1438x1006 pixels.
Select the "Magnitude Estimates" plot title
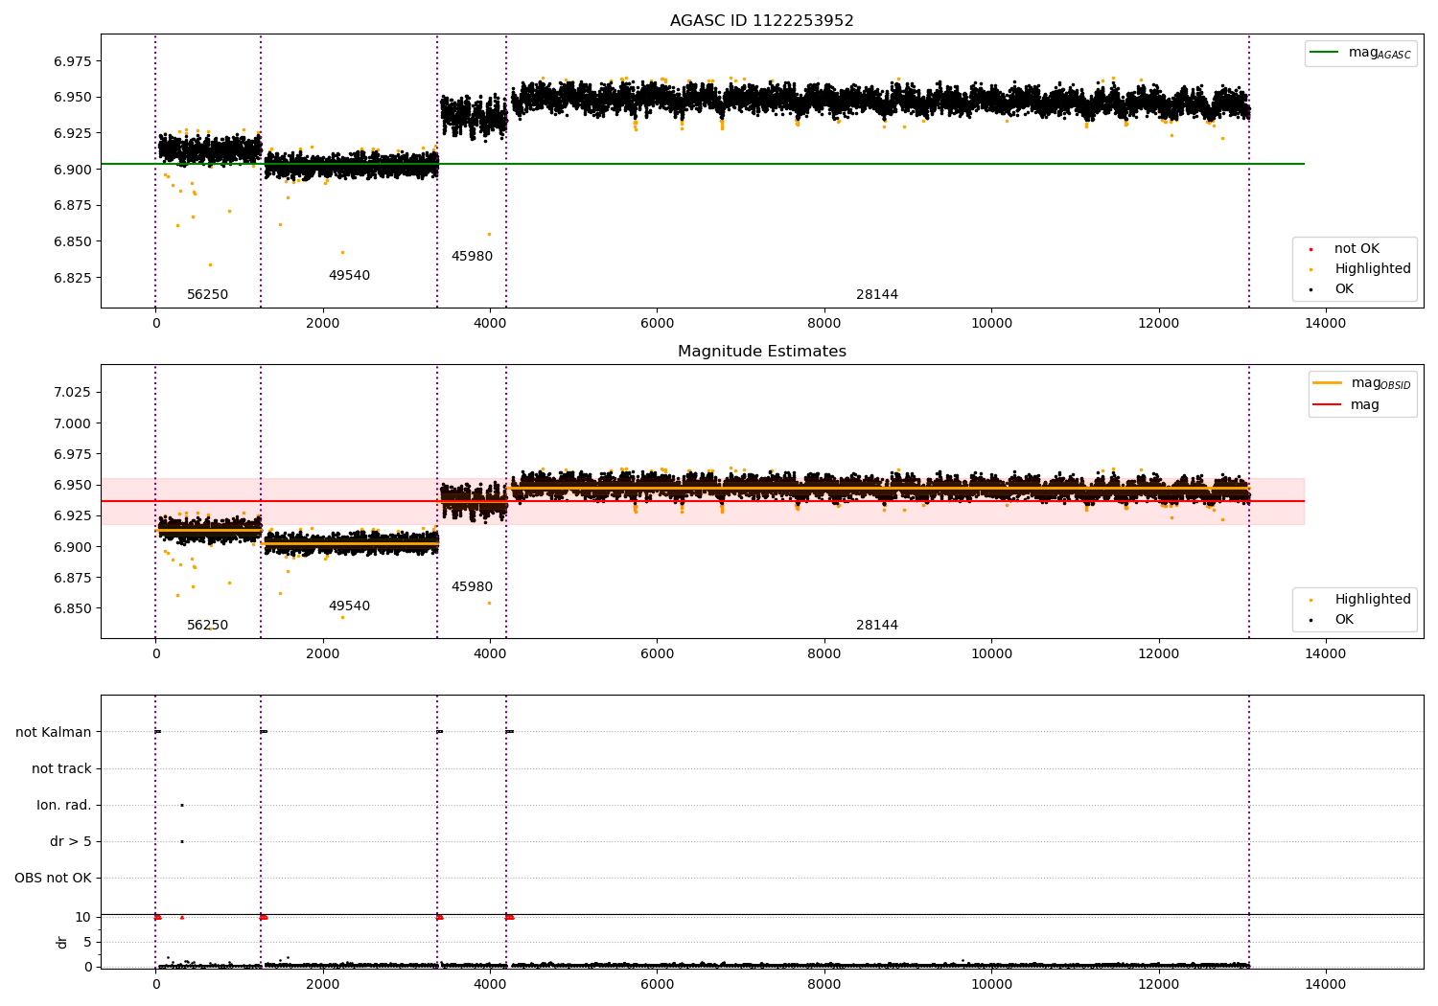(761, 352)
